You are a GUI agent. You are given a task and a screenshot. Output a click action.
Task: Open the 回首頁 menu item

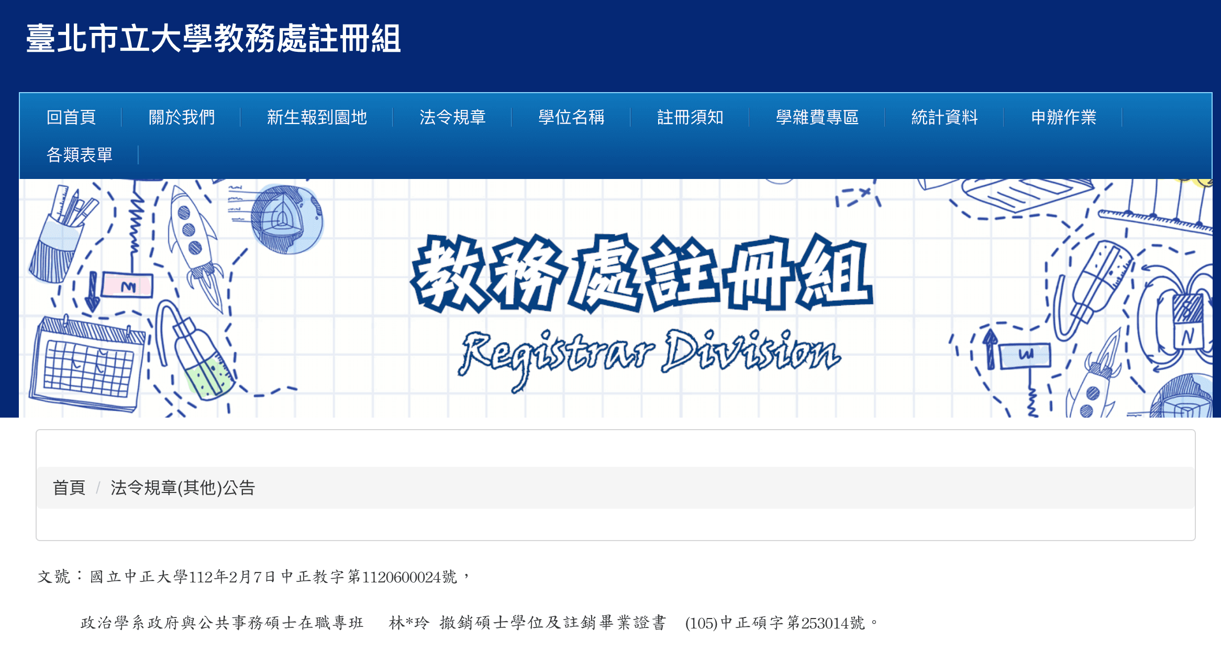[71, 117]
